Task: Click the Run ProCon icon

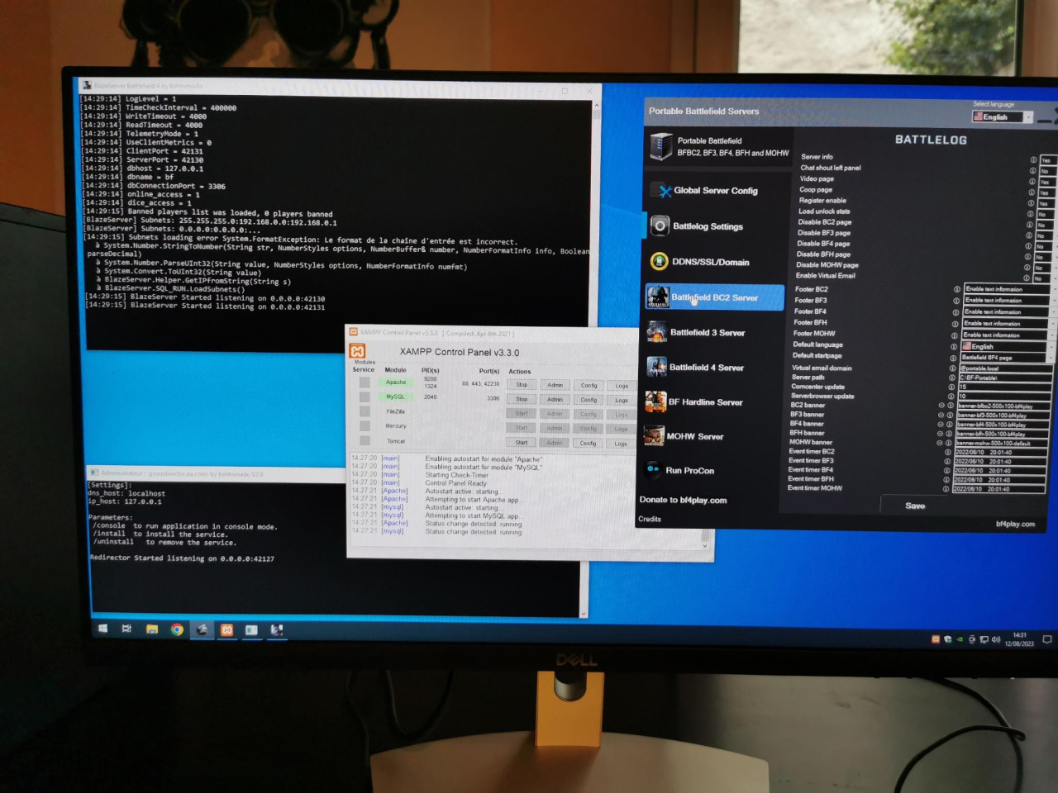Action: [653, 469]
